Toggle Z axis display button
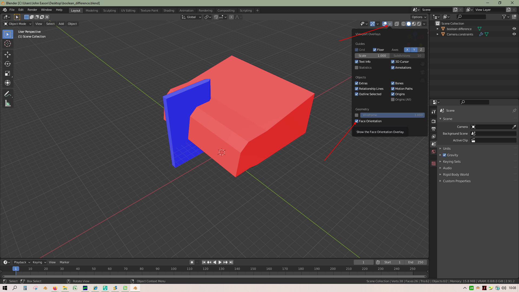The width and height of the screenshot is (519, 292). coord(421,50)
